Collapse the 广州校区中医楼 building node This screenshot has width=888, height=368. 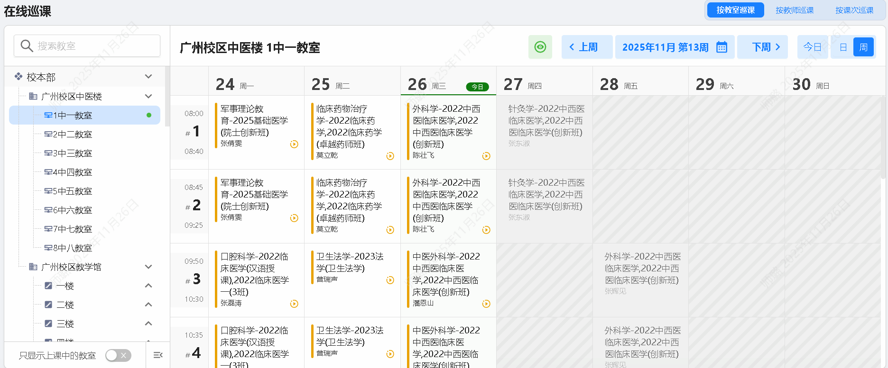pos(148,96)
